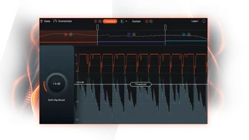Toggle power button left of Transient

point(95,21)
